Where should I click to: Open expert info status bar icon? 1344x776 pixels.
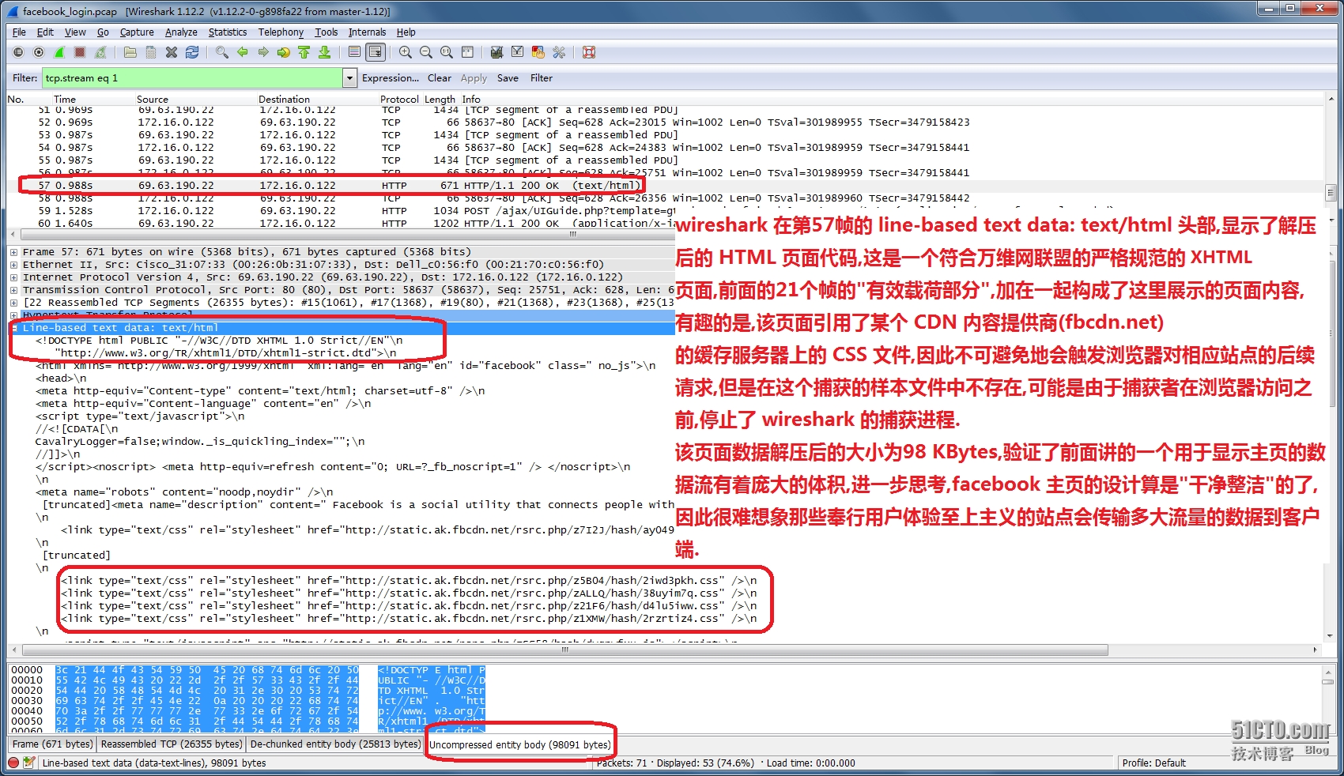[x=13, y=763]
